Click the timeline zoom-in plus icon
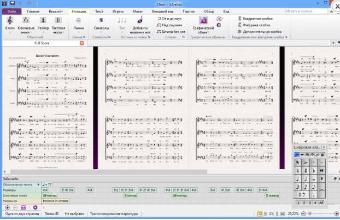This screenshot has width=340, height=220. 7,207
